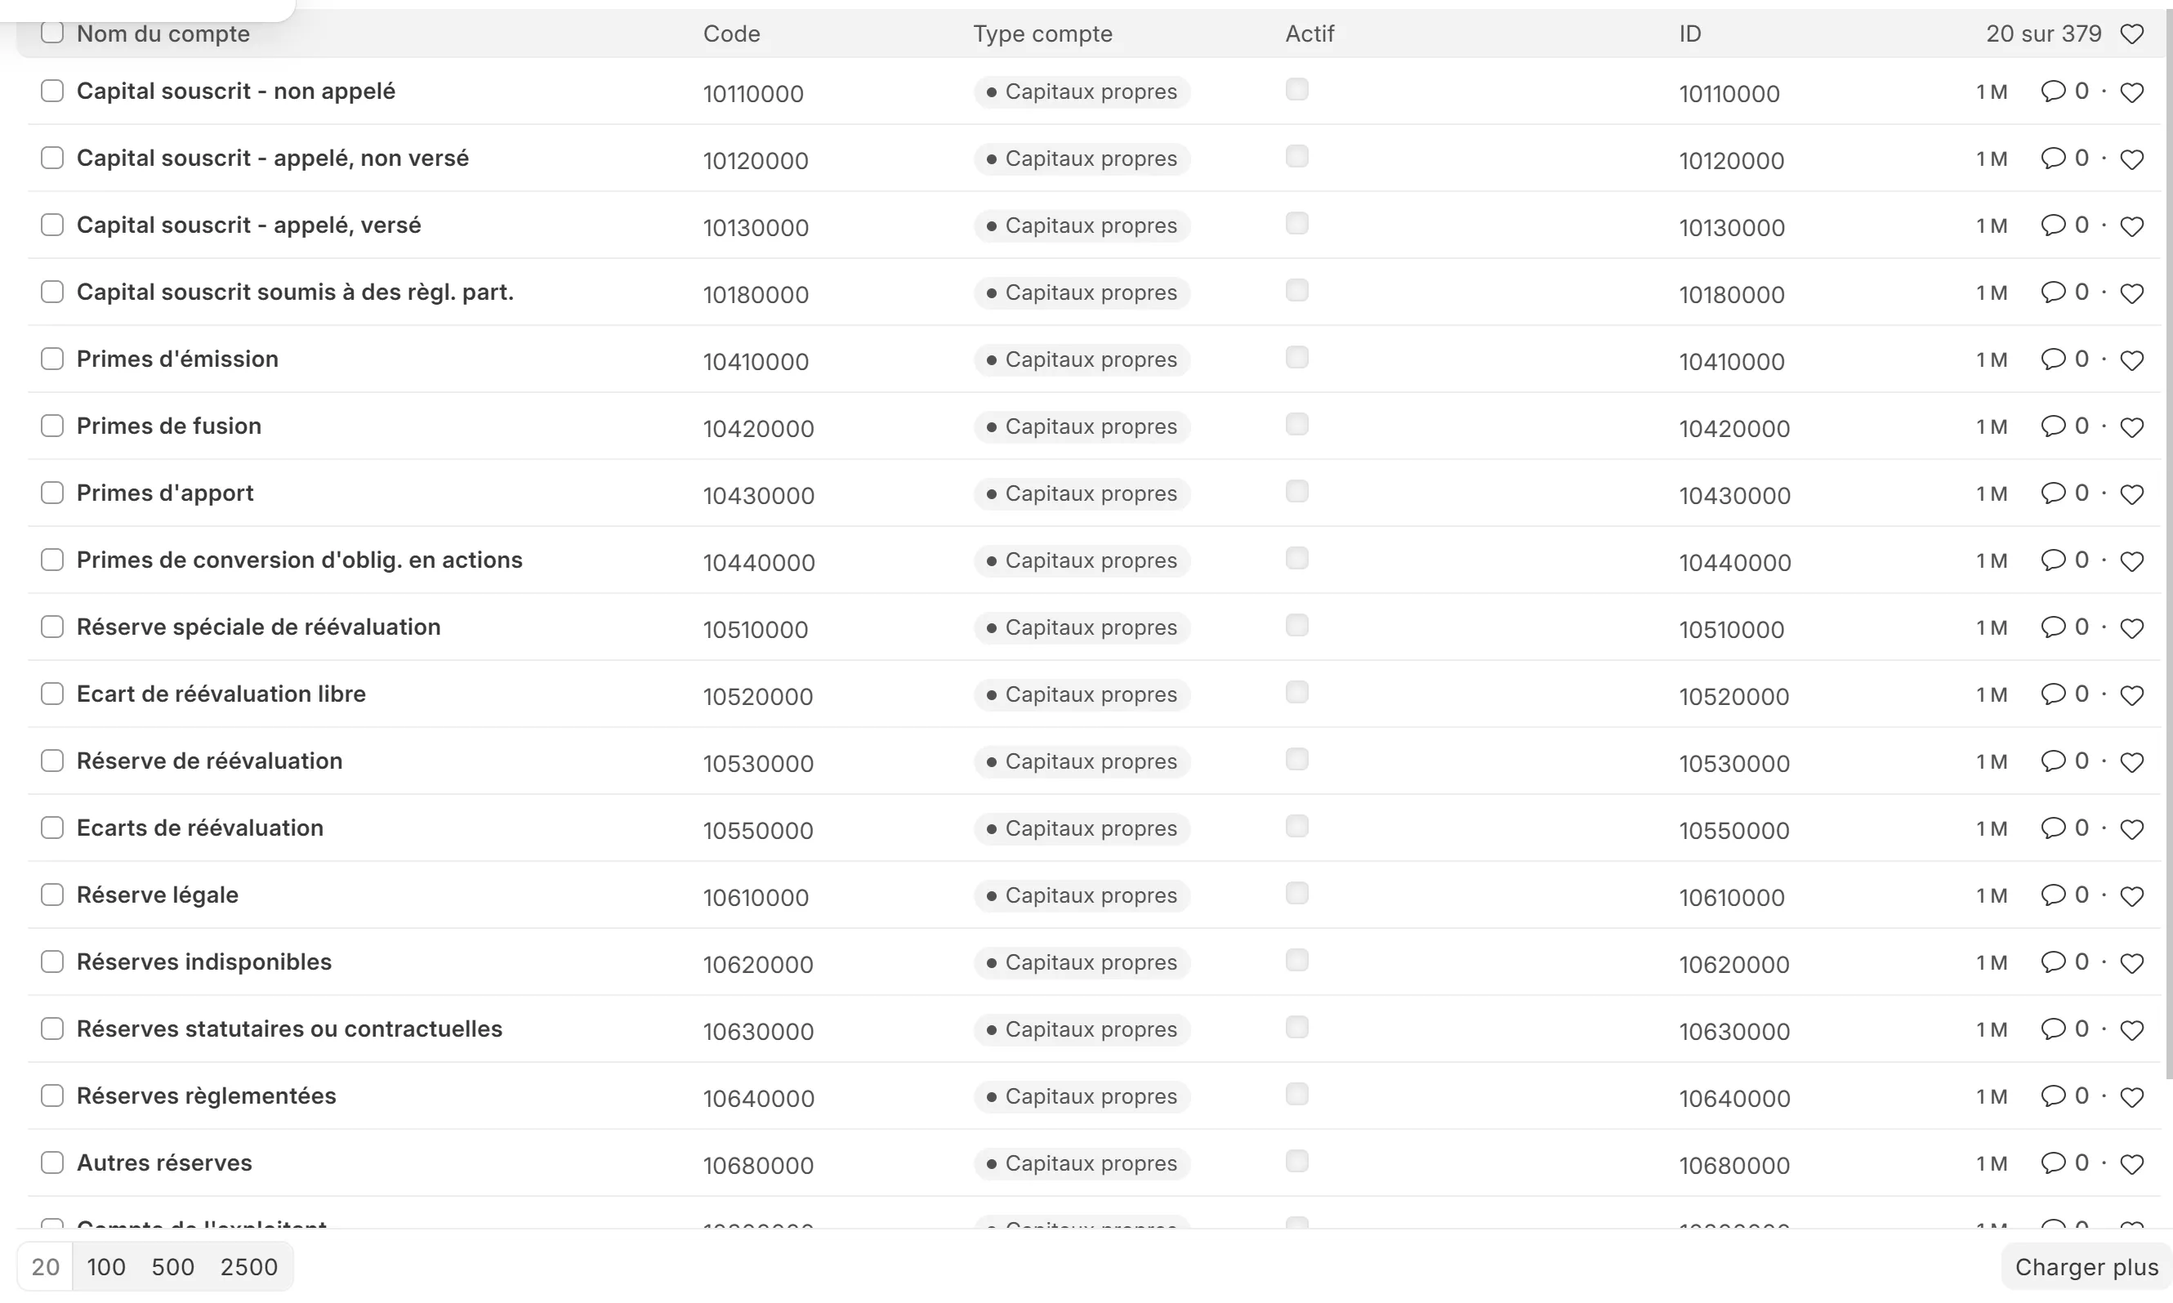Favorite the Autres réserves account
2173x1303 pixels.
click(x=2131, y=1163)
